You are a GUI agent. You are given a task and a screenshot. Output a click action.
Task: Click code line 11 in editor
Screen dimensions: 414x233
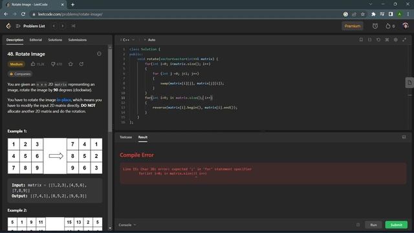(x=179, y=98)
